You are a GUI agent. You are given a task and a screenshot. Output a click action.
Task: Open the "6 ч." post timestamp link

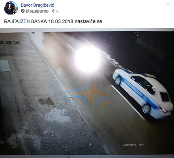55,11
